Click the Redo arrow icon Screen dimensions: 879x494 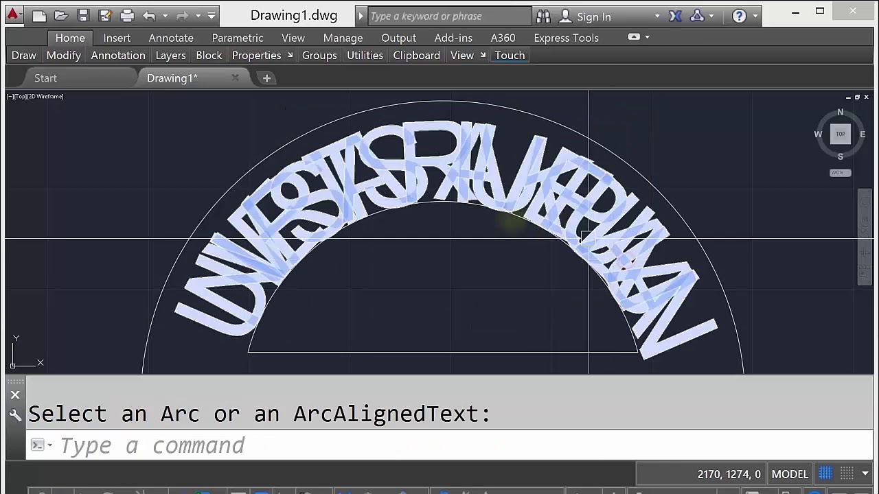click(x=182, y=15)
